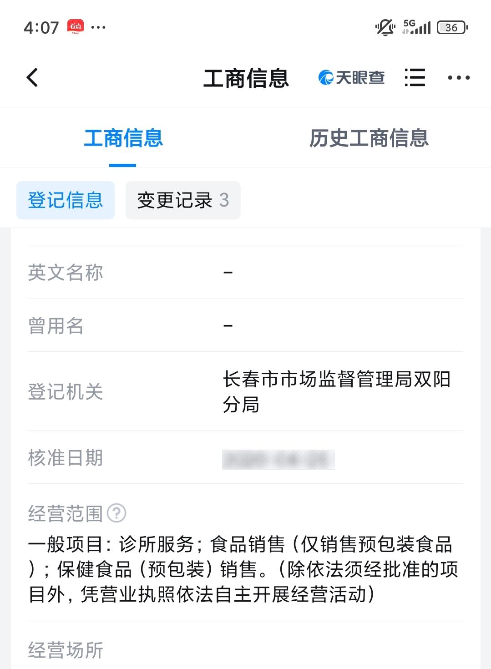Select the 登记信息 filter button
This screenshot has height=669, width=491.
[x=66, y=200]
